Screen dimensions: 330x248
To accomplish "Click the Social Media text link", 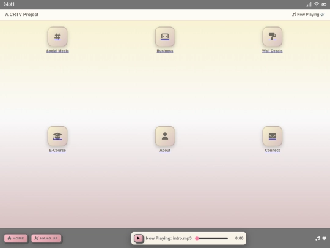I will [x=57, y=51].
